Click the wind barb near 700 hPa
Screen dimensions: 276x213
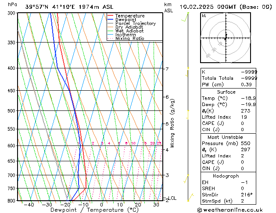click(186, 179)
